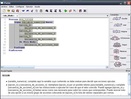Click the FinSegun keyword
Viewport: 131px width, 99px height.
tap(19, 48)
